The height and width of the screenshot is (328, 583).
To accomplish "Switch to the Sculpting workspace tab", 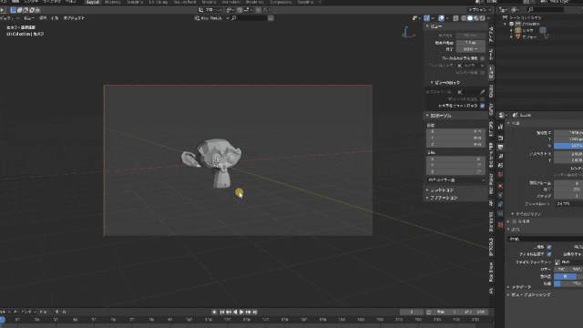I will (135, 2).
